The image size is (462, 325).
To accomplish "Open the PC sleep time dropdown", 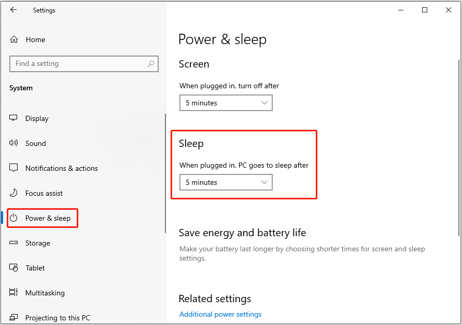I will (226, 182).
